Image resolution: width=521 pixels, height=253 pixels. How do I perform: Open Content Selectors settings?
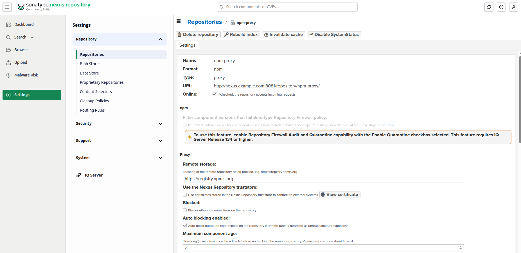point(96,92)
